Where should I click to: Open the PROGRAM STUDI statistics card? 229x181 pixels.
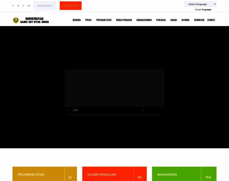[x=45, y=174]
